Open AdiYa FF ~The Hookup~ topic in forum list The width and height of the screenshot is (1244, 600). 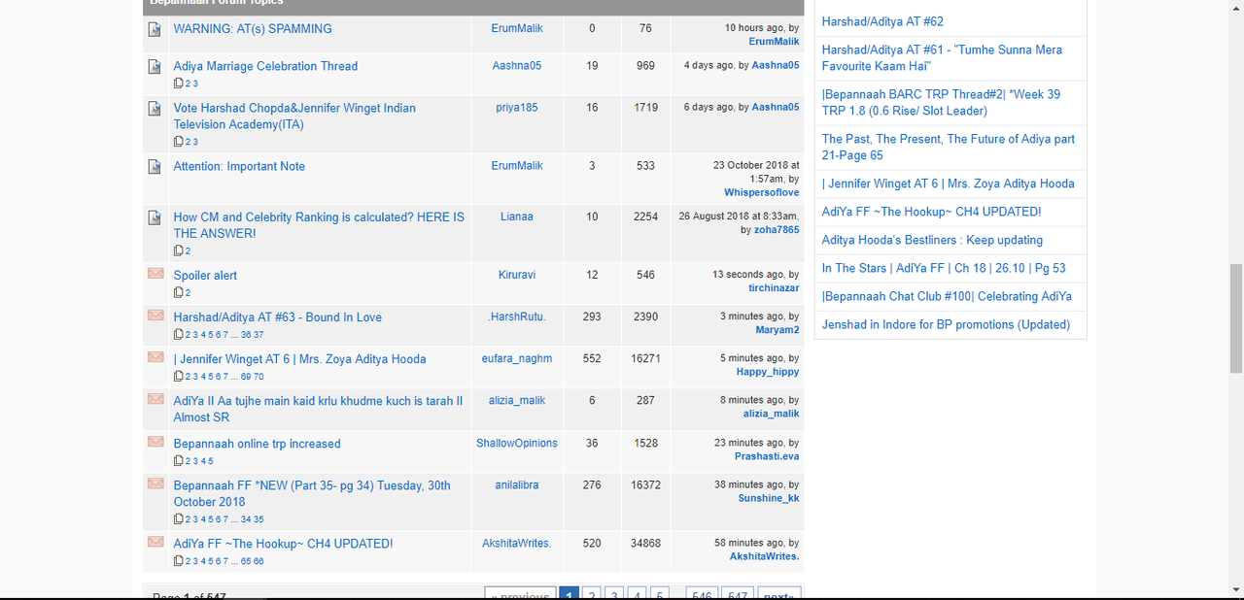pos(284,544)
